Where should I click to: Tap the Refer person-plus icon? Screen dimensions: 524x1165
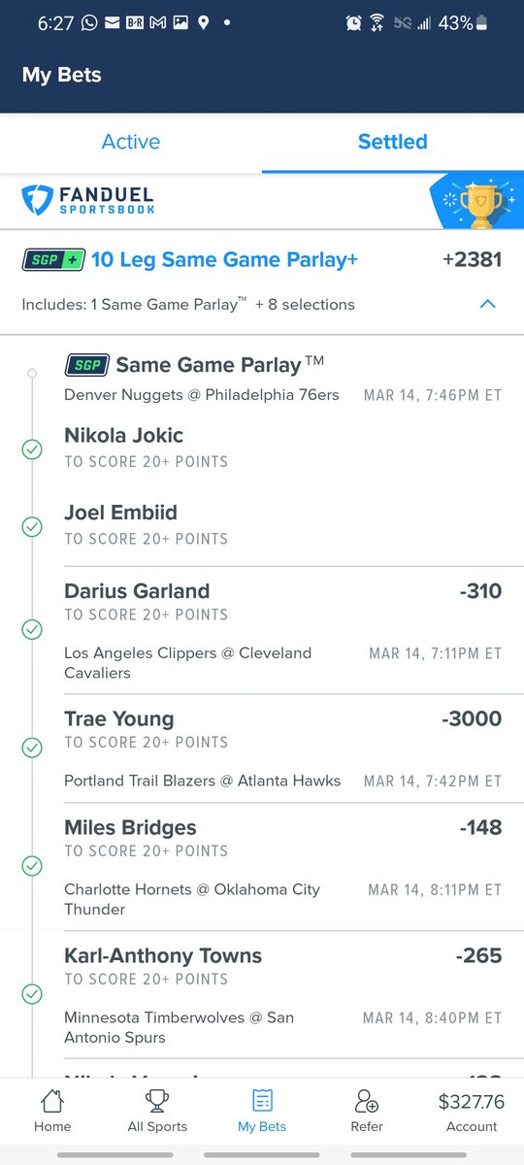(x=367, y=1100)
